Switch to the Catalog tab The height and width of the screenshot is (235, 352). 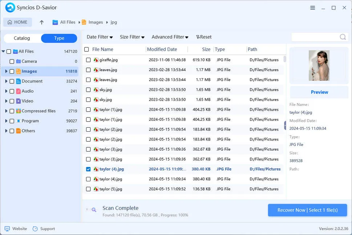pos(22,38)
